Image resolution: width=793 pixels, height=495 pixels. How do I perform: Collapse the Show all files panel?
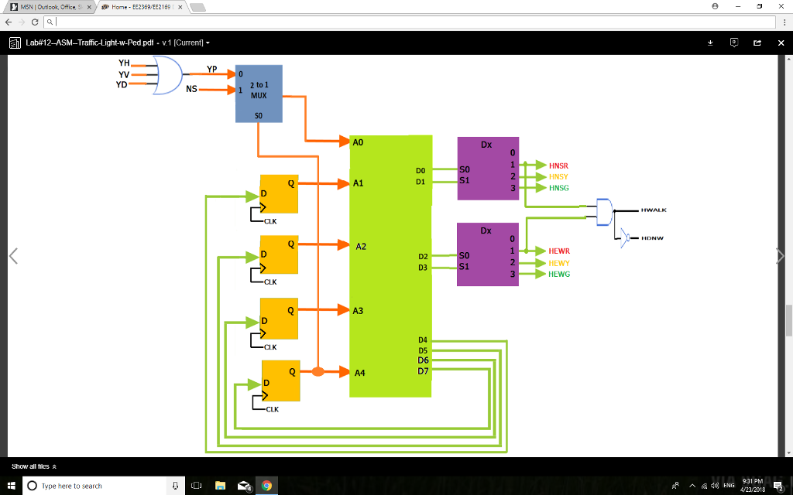[55, 466]
